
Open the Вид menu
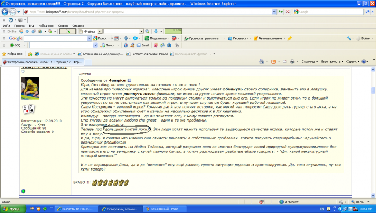point(31,26)
